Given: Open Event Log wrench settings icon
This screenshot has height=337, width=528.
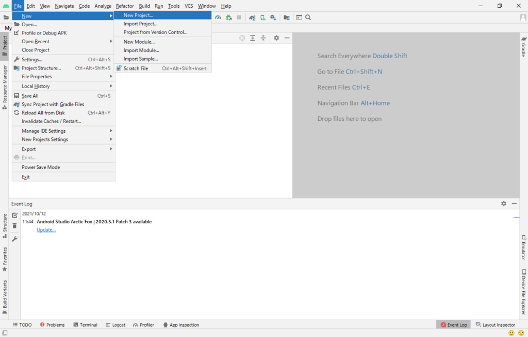Looking at the screenshot, I should point(14,239).
